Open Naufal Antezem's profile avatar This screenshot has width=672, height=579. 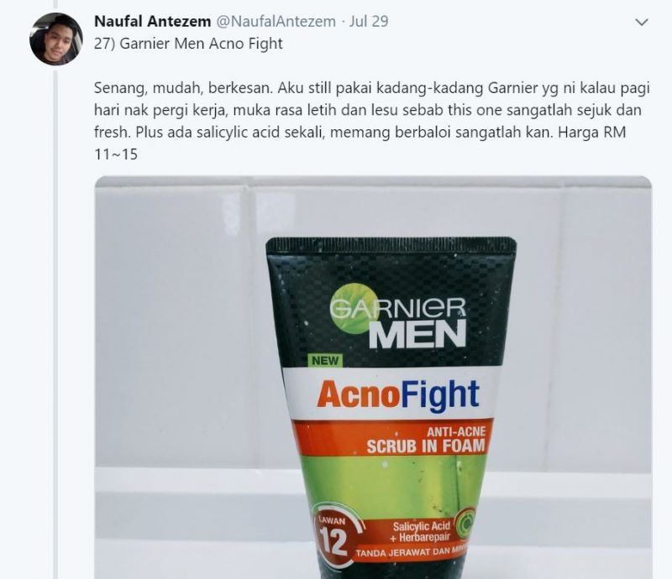point(56,39)
